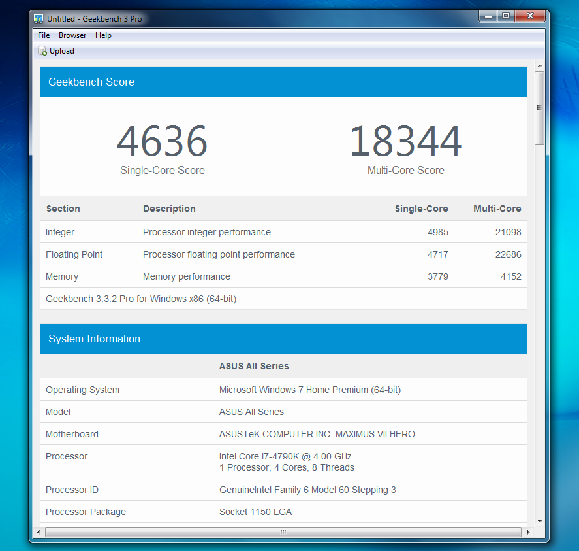The height and width of the screenshot is (551, 579).
Task: Click 'Socket 1150 LGA' value
Action: 255,512
